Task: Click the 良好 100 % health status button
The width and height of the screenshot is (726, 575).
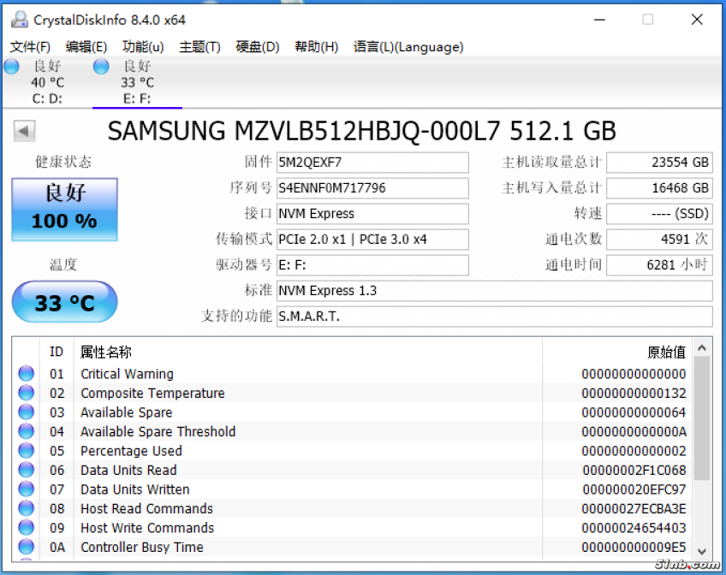Action: coord(64,209)
